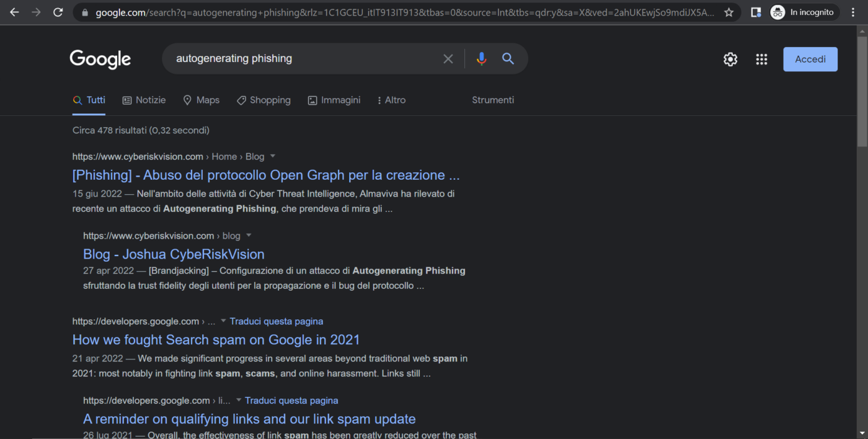
Task: Focus the search box with 'autogenerating phishing'
Action: pyautogui.click(x=304, y=59)
